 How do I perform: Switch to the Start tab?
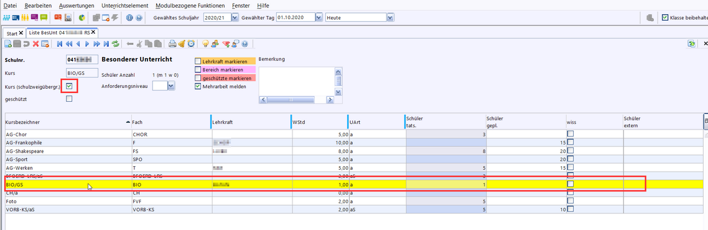(14, 33)
